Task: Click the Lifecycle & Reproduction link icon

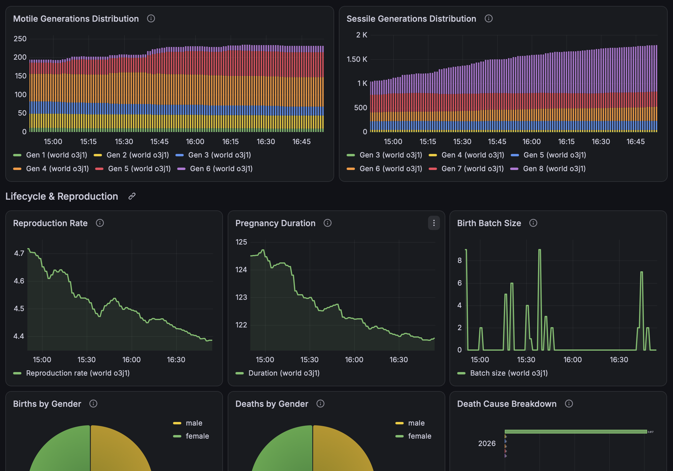Action: click(x=132, y=196)
